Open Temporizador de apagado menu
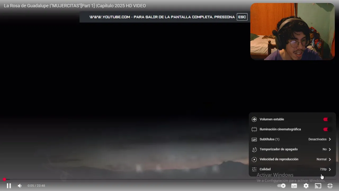This screenshot has width=339, height=191. pos(292,149)
